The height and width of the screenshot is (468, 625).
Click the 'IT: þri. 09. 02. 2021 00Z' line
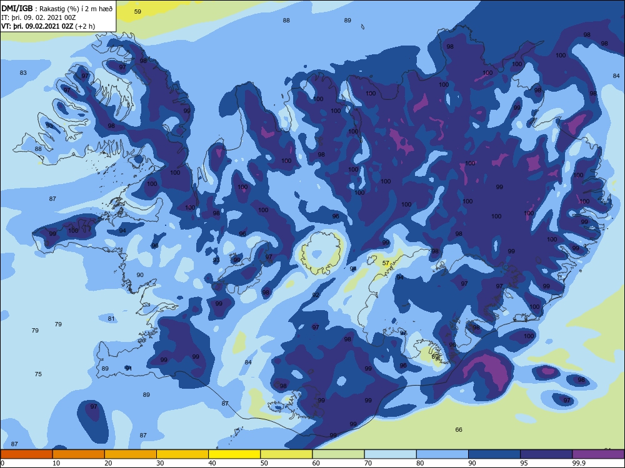38,17
